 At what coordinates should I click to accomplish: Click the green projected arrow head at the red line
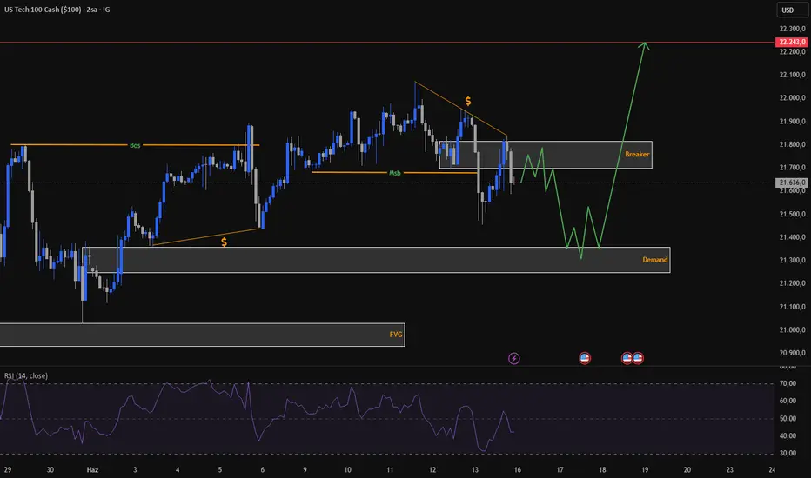tap(644, 46)
